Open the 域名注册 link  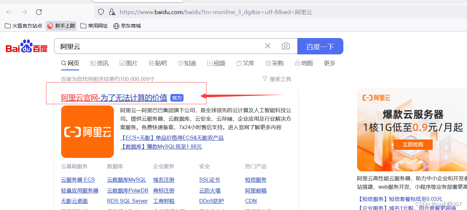point(164,180)
